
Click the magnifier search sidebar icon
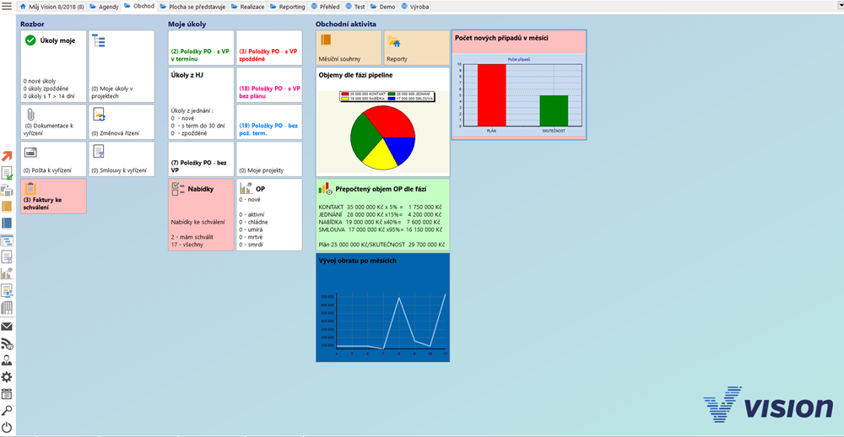click(7, 411)
